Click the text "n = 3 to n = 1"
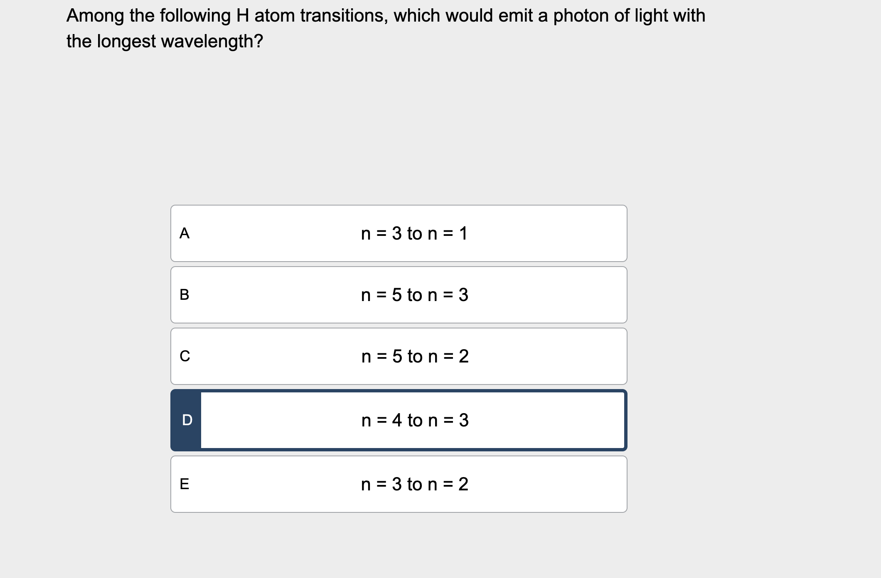 (414, 233)
